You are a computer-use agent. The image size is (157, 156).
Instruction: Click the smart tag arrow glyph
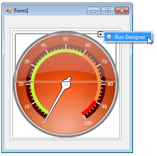coord(101,34)
